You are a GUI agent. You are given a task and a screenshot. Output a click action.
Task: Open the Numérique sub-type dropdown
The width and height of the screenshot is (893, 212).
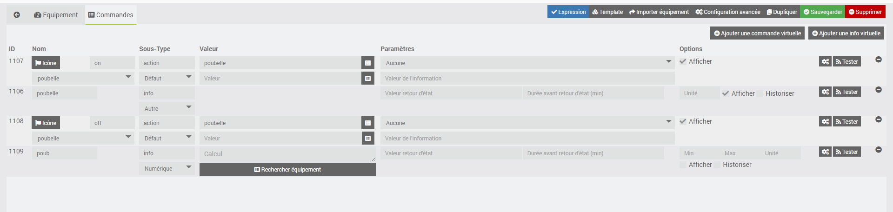[167, 169]
